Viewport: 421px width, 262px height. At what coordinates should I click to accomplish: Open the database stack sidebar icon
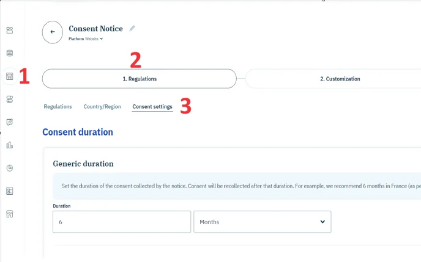pyautogui.click(x=10, y=53)
